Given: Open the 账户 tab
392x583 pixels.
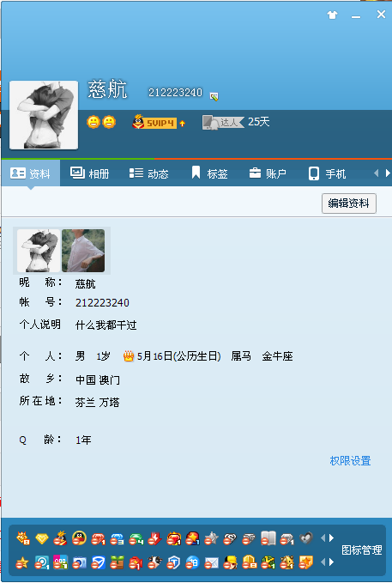Looking at the screenshot, I should pos(268,173).
